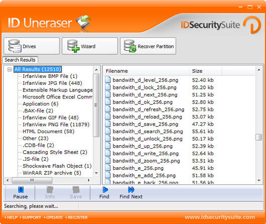The image size is (266, 224).
Task: Click the tree panel scroll left arrow
Action: pyautogui.click(x=8, y=180)
